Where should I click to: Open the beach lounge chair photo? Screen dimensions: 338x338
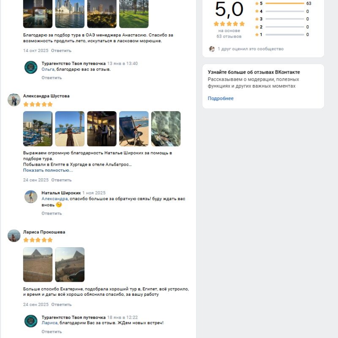134,128
